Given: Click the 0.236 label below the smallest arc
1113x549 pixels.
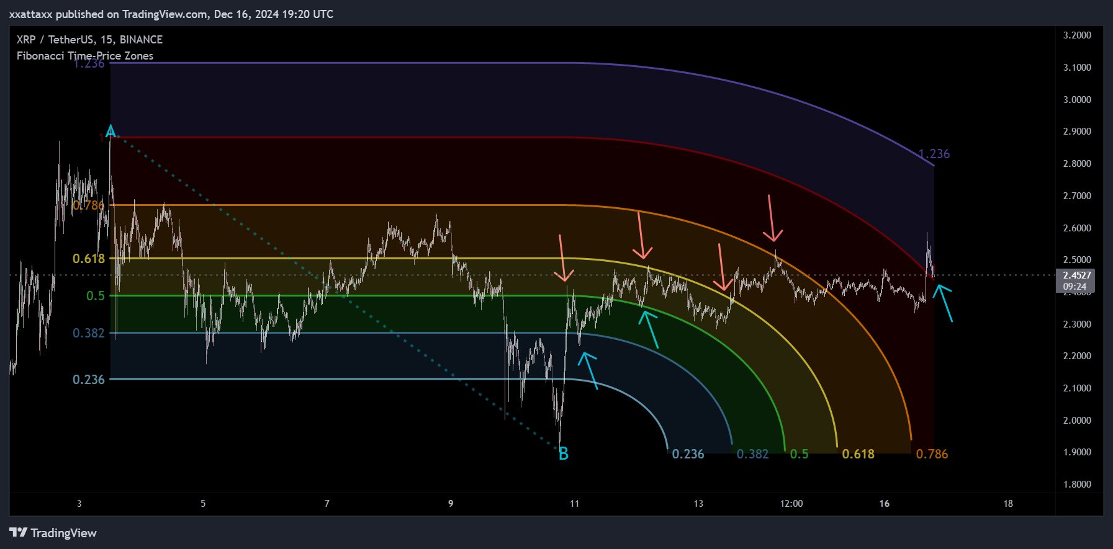Looking at the screenshot, I should (x=688, y=454).
